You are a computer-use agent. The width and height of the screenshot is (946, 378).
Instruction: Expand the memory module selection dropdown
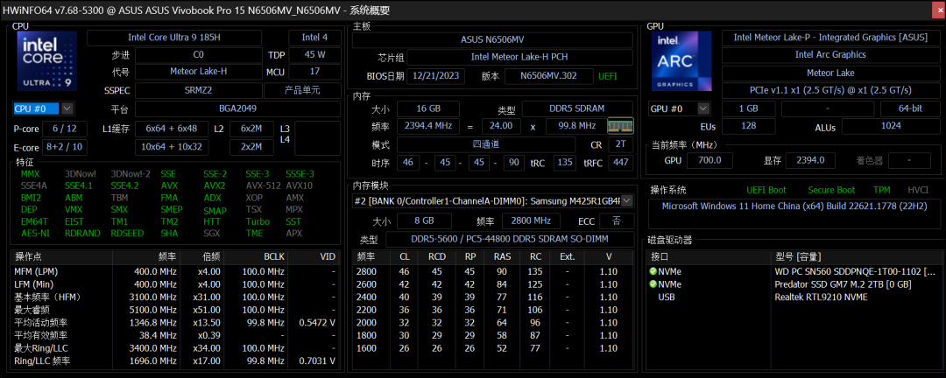[x=627, y=200]
